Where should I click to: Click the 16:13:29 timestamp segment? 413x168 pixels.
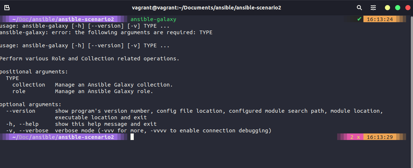380,137
